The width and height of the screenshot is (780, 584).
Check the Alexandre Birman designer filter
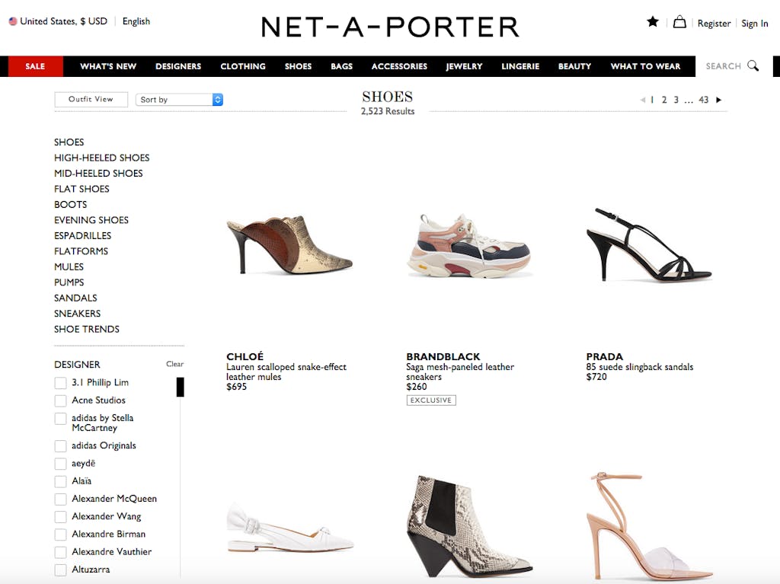pyautogui.click(x=60, y=535)
